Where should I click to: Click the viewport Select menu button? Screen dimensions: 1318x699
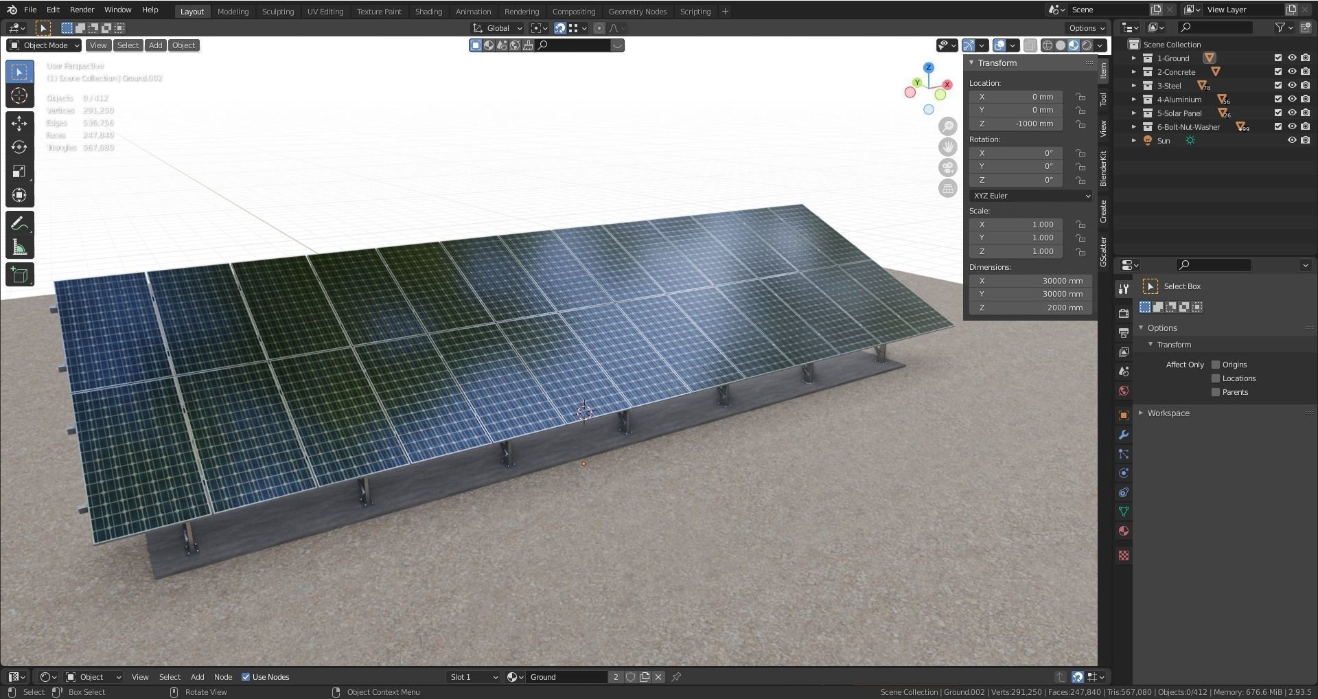tap(128, 45)
